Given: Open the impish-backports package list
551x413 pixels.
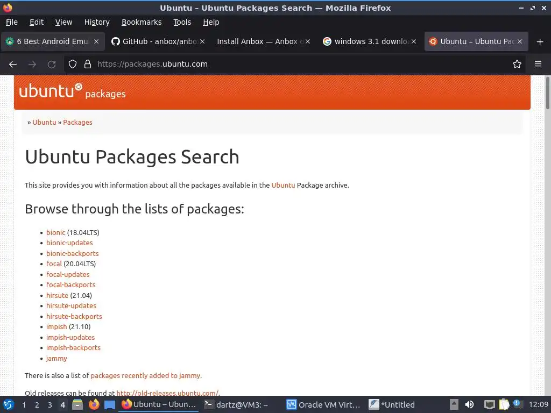Looking at the screenshot, I should (x=73, y=348).
